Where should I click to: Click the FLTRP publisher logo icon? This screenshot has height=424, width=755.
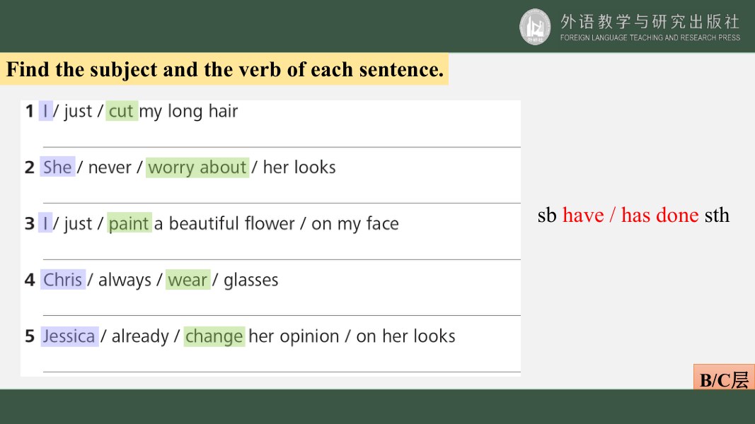point(534,27)
